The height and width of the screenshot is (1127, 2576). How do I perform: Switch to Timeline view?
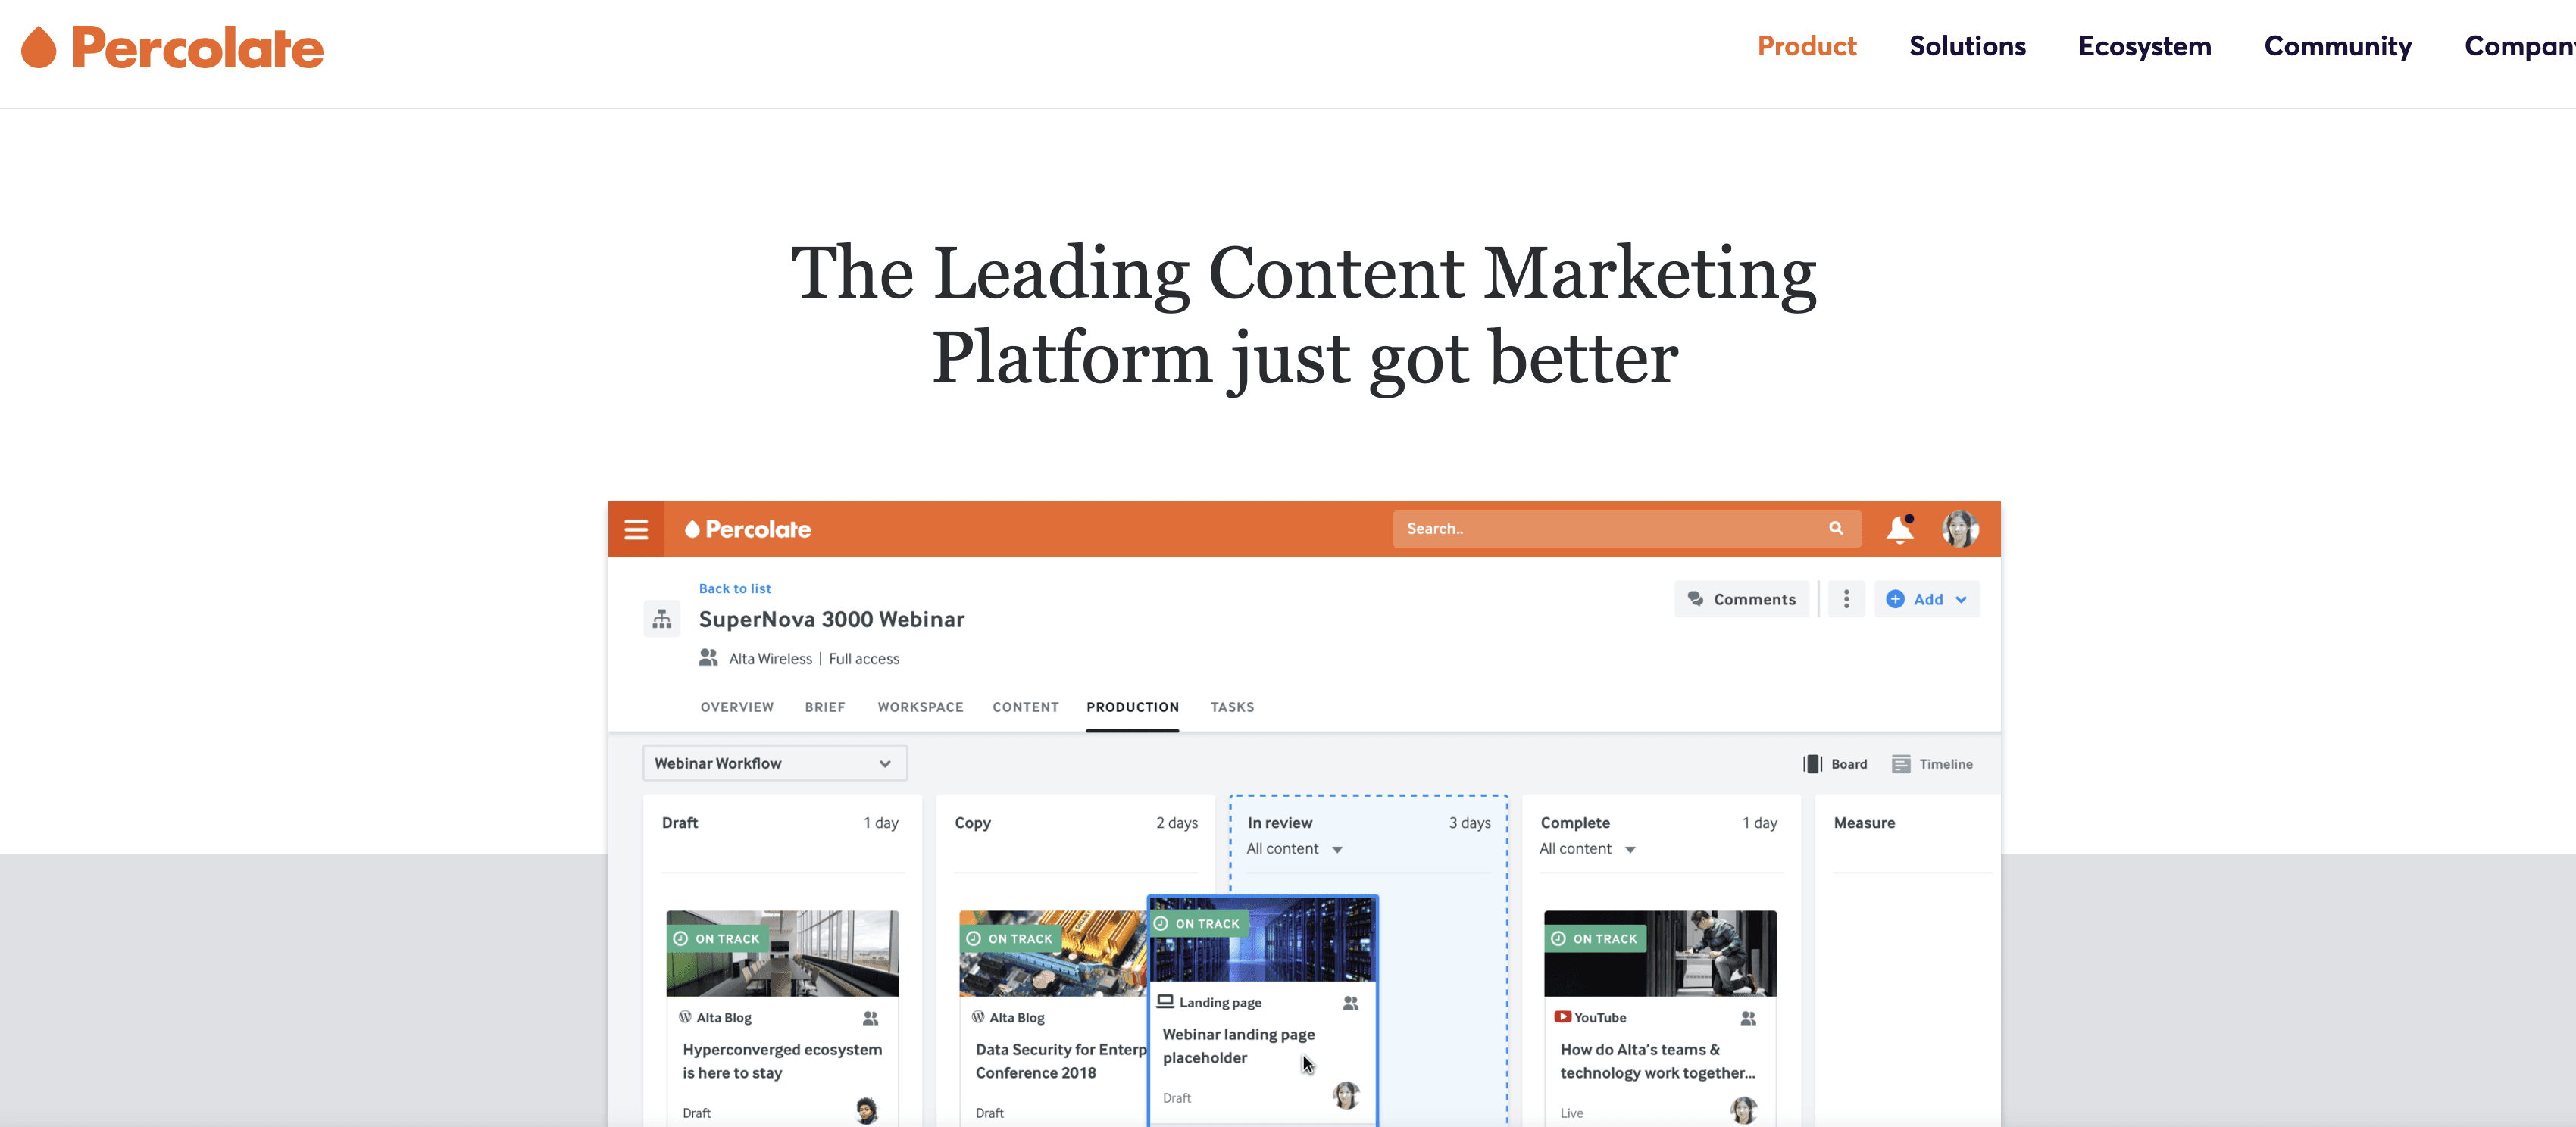[1932, 764]
